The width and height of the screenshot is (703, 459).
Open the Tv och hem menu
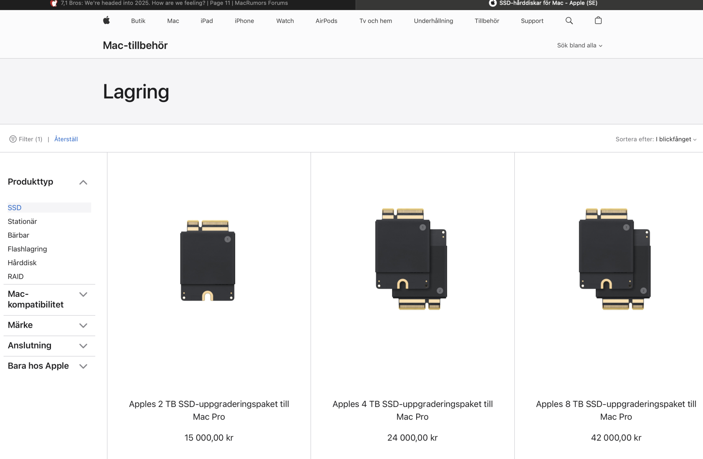[x=376, y=21]
